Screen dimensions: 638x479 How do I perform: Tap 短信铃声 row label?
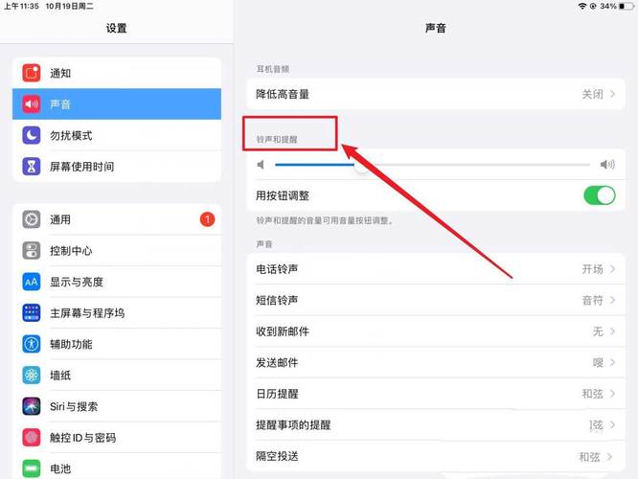pos(277,301)
